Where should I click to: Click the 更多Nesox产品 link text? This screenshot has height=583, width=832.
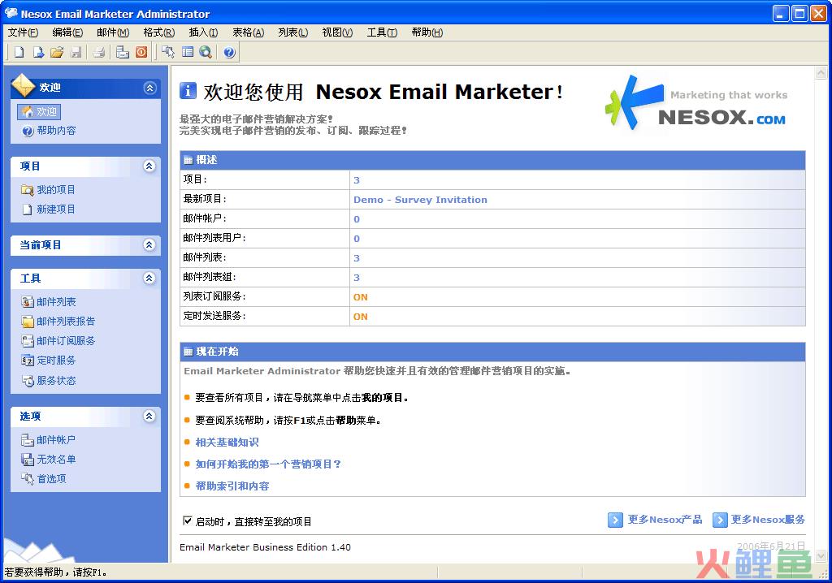click(x=665, y=520)
